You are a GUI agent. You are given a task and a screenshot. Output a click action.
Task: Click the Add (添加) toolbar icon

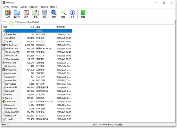point(8,13)
